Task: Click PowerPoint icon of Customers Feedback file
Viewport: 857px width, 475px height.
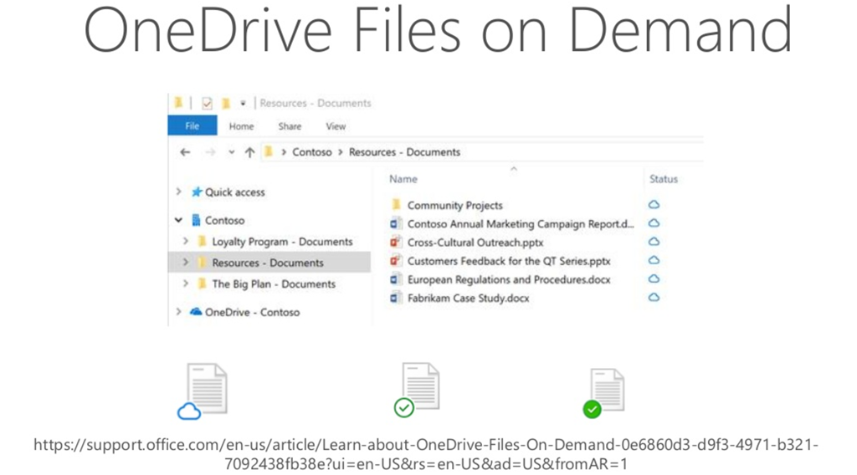Action: [396, 260]
